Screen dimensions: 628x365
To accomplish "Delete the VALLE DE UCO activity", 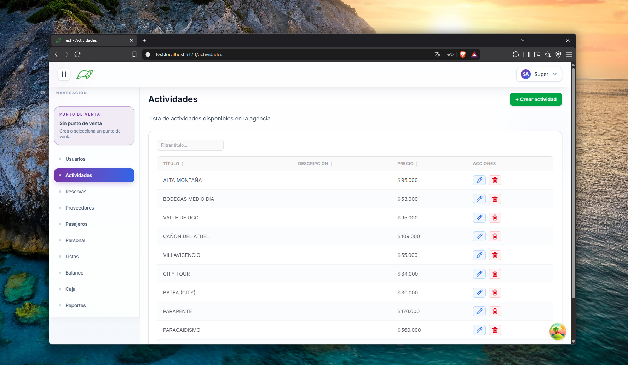I will pyautogui.click(x=495, y=218).
